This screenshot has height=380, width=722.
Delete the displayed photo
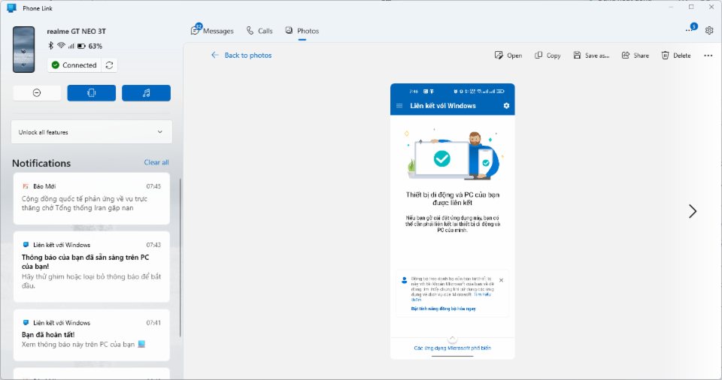click(676, 56)
